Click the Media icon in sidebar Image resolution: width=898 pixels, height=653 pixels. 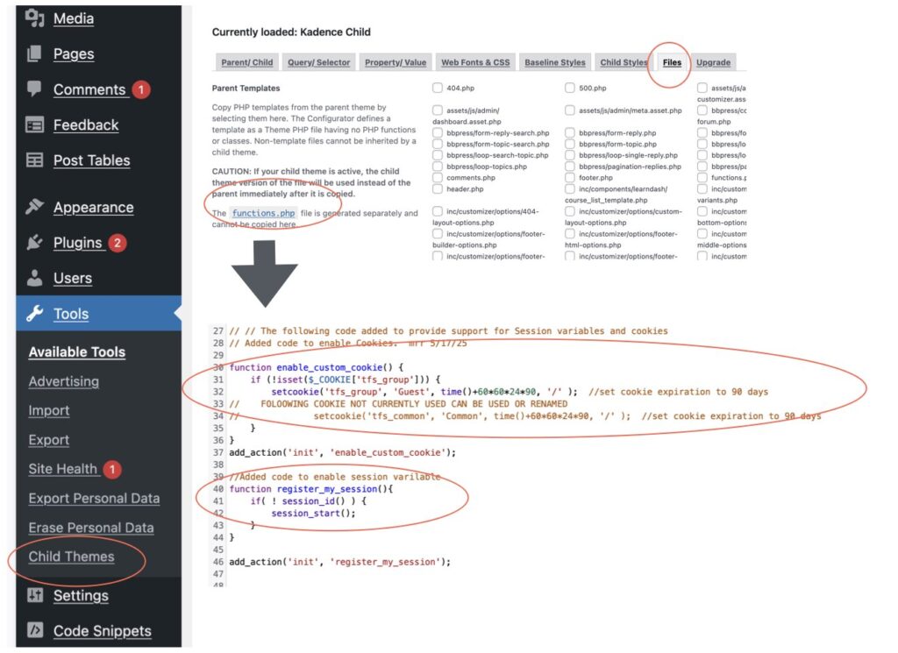[x=34, y=18]
